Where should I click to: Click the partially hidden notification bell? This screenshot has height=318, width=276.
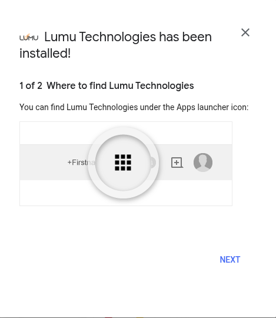[153, 163]
